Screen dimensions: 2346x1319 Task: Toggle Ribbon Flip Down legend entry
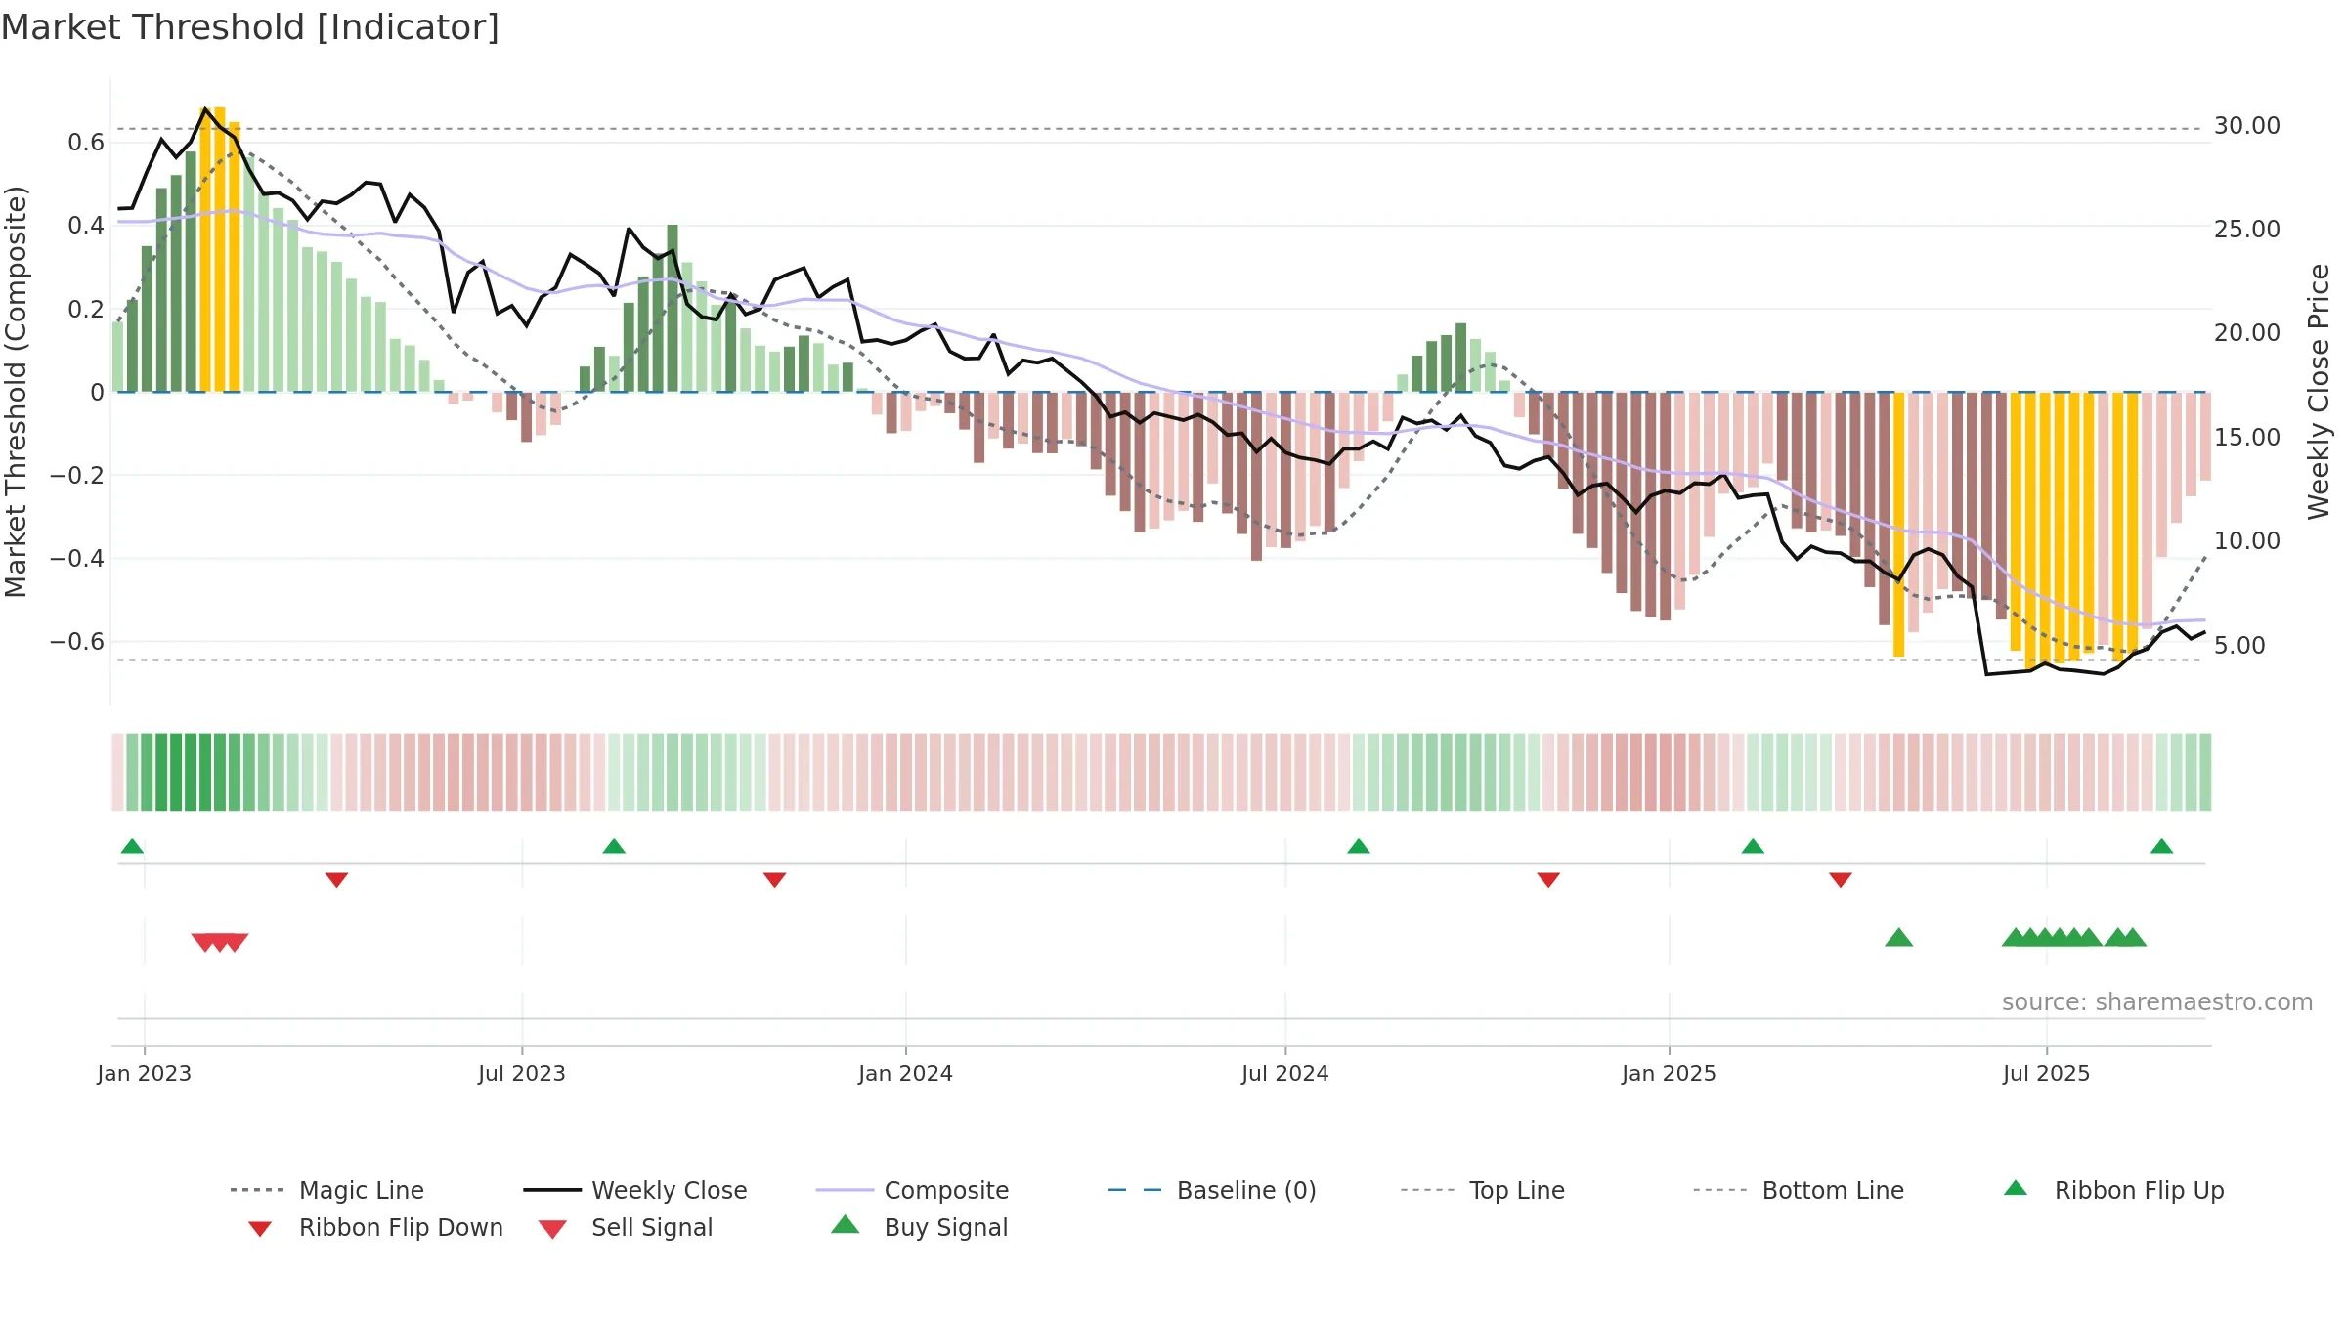coord(374,1227)
